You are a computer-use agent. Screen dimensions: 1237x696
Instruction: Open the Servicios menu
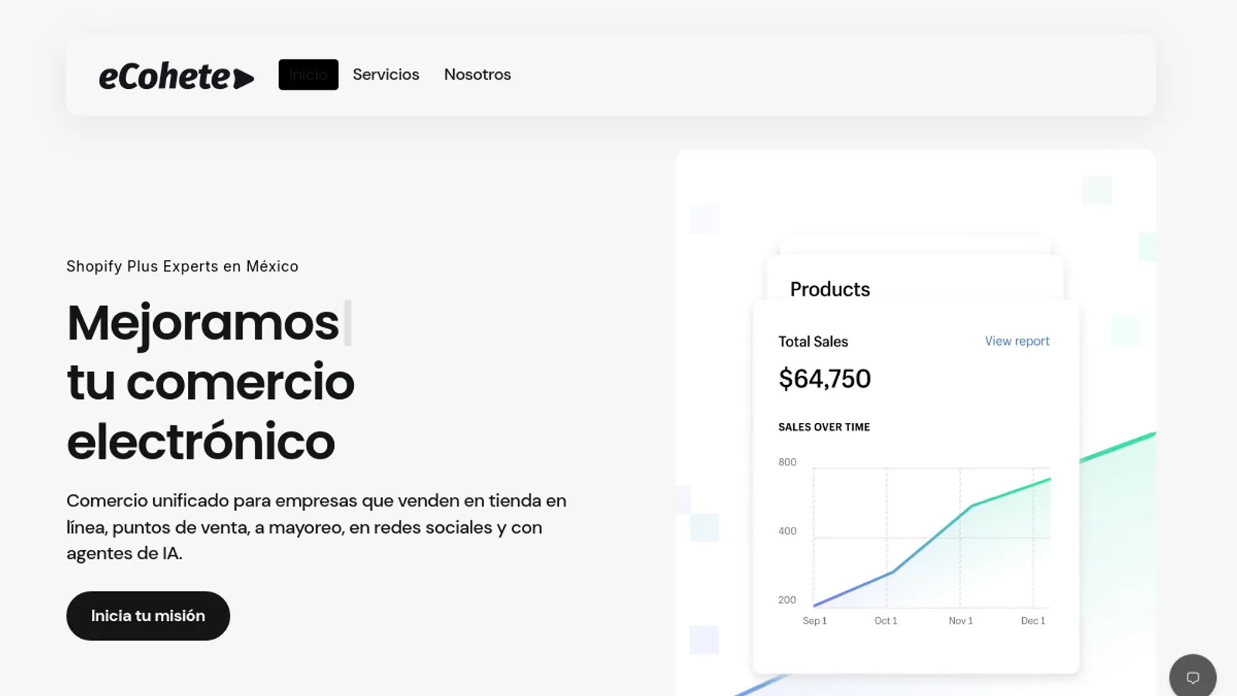pos(386,74)
